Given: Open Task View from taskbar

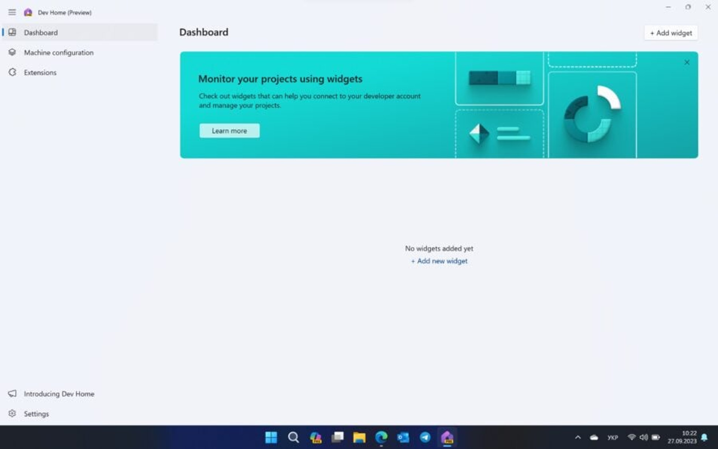Looking at the screenshot, I should [337, 437].
